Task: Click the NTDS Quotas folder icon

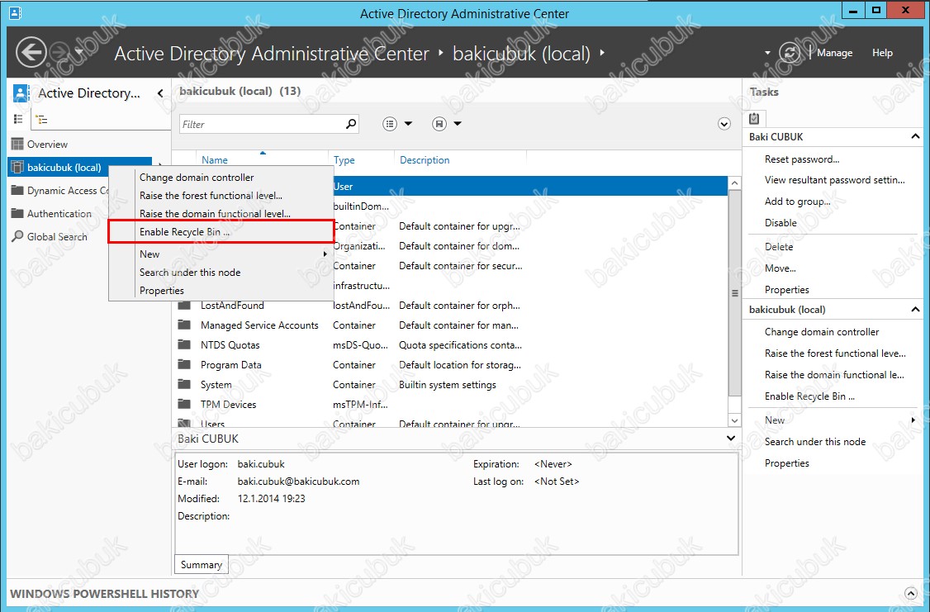Action: point(184,345)
